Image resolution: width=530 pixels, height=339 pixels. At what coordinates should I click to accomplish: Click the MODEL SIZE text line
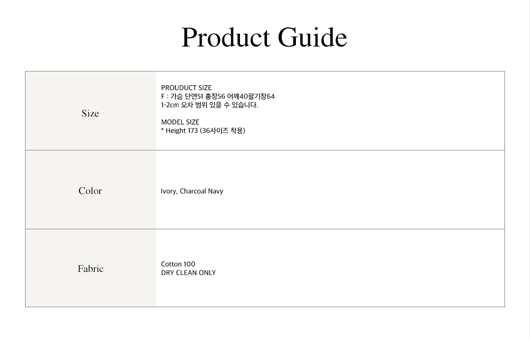pos(180,122)
